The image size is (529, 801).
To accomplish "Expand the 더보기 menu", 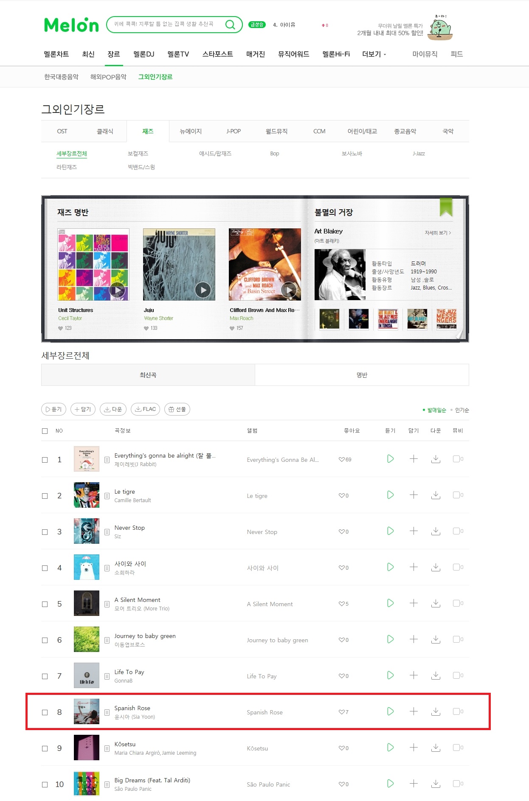I will (x=374, y=54).
